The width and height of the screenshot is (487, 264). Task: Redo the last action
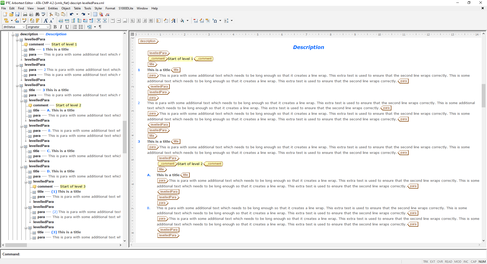point(84,14)
